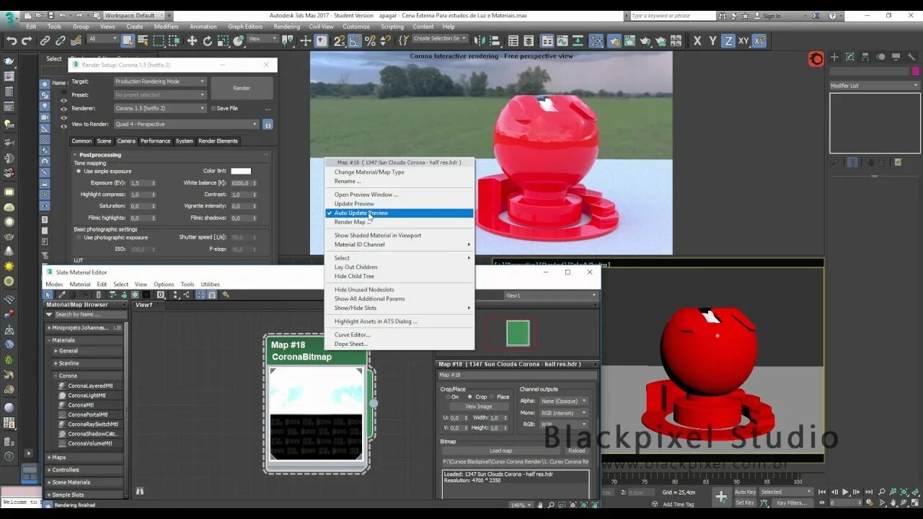Open the Hierarchy panel icon
923x519 pixels.
[x=865, y=57]
